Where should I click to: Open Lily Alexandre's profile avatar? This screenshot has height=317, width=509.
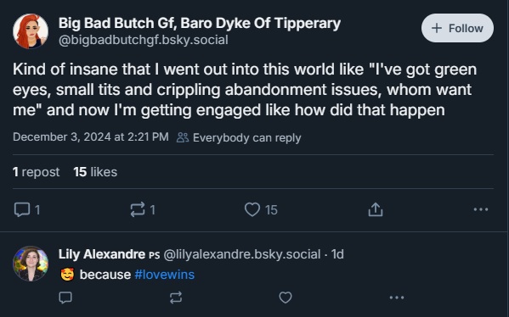(31, 264)
